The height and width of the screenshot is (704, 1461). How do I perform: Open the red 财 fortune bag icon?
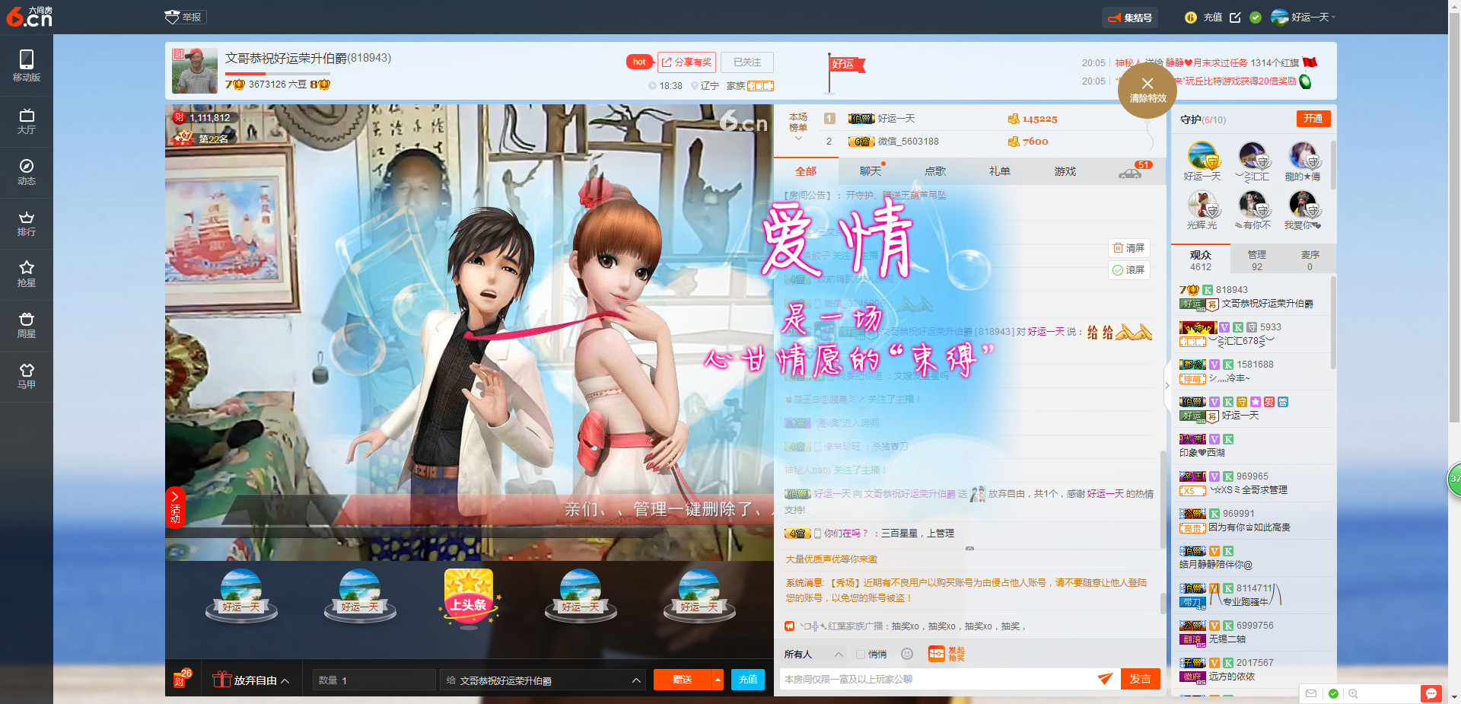pyautogui.click(x=182, y=678)
